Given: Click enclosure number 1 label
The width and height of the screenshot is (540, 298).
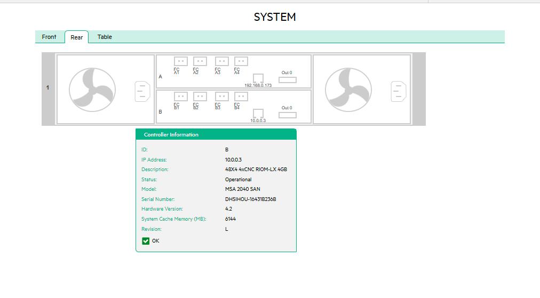Looking at the screenshot, I should (x=47, y=88).
